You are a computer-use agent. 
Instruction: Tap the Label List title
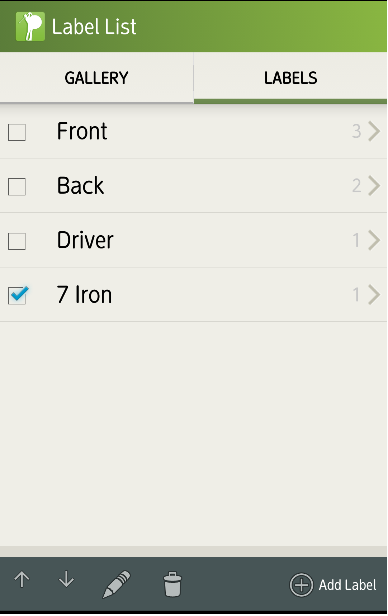coord(94,27)
